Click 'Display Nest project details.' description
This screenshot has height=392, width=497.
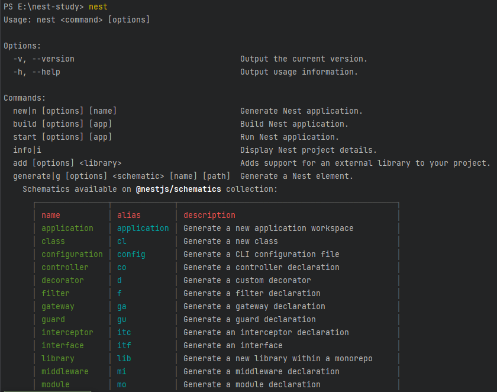308,150
